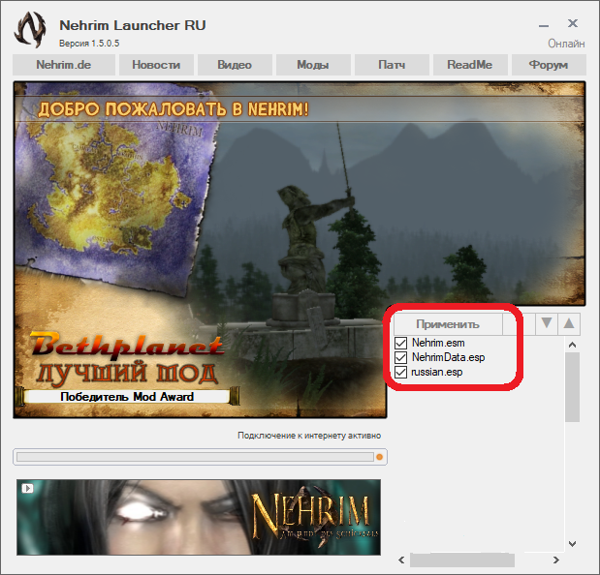Click the orange connection status indicator
The height and width of the screenshot is (575, 600).
(380, 457)
